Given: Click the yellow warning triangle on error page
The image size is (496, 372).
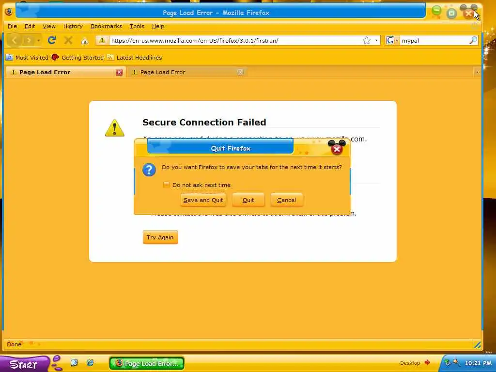Looking at the screenshot, I should click(114, 128).
